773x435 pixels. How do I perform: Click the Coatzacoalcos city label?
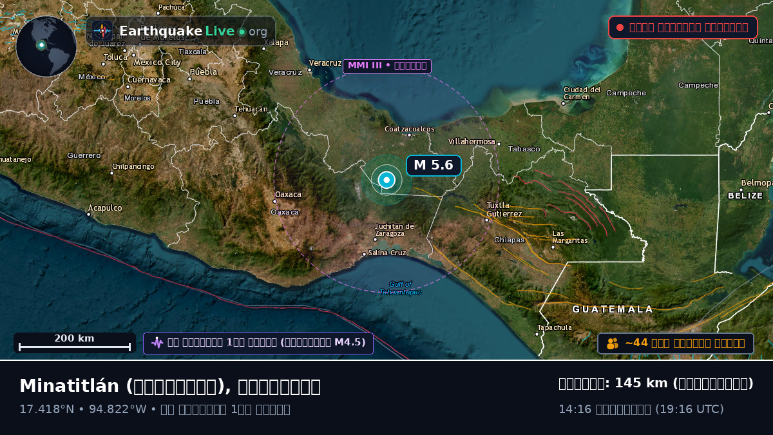click(x=410, y=129)
